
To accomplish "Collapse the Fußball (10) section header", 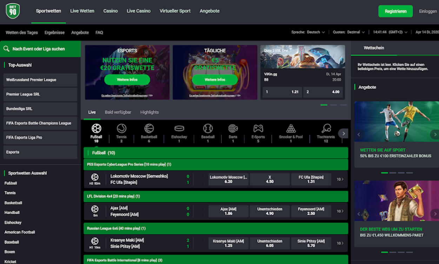I will pos(216,153).
